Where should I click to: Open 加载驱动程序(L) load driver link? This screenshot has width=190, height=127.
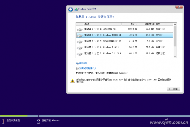(87, 68)
